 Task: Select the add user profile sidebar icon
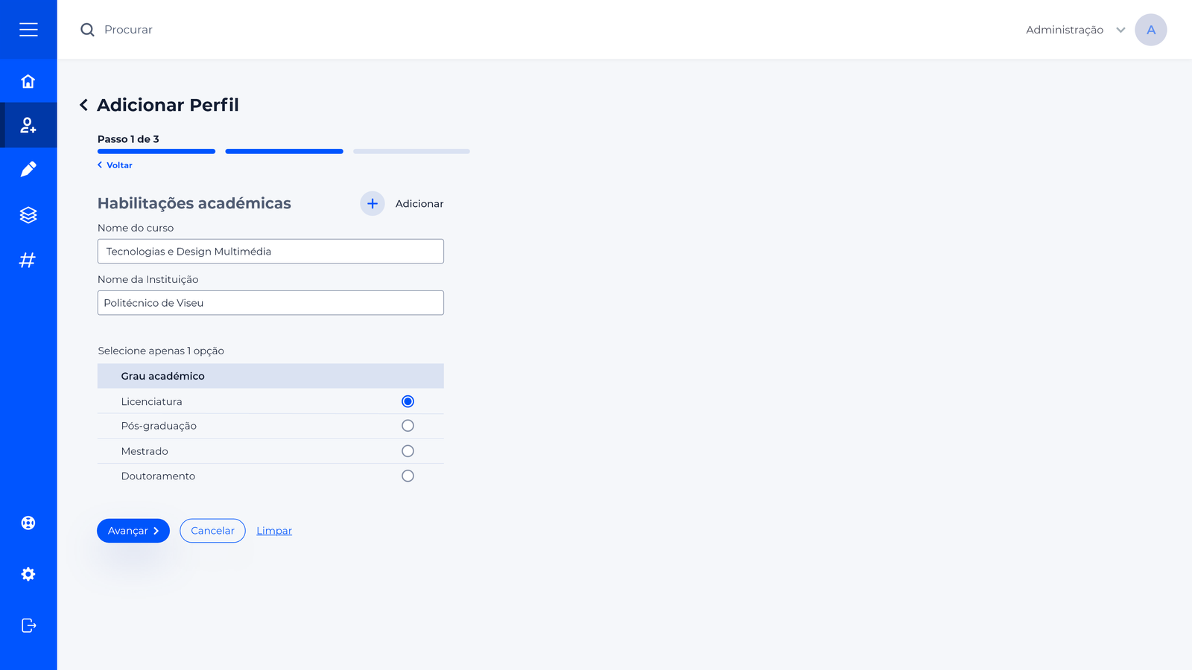click(x=28, y=125)
